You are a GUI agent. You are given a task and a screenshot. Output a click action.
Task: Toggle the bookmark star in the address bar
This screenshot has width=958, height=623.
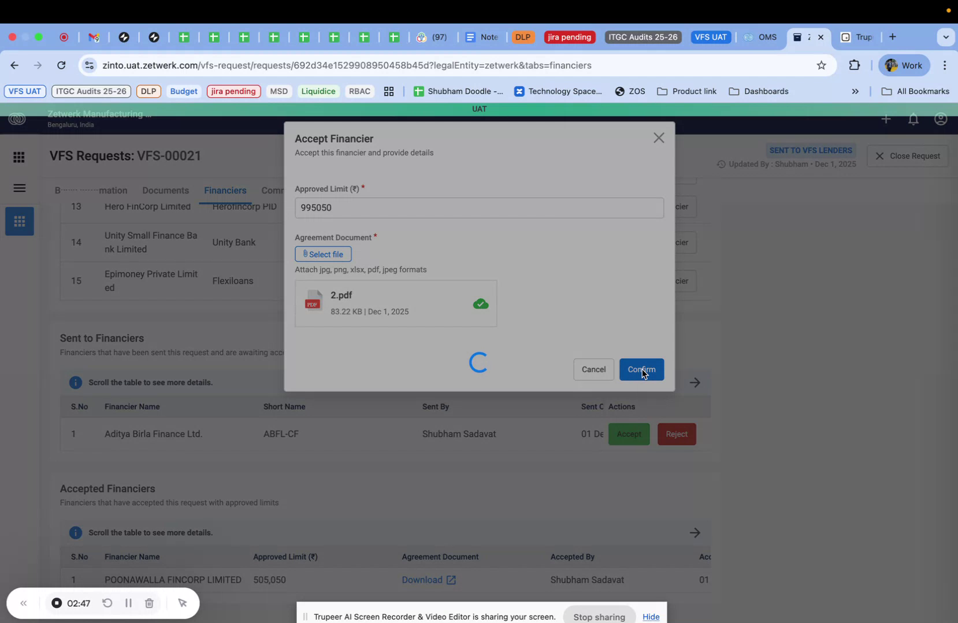pos(821,65)
